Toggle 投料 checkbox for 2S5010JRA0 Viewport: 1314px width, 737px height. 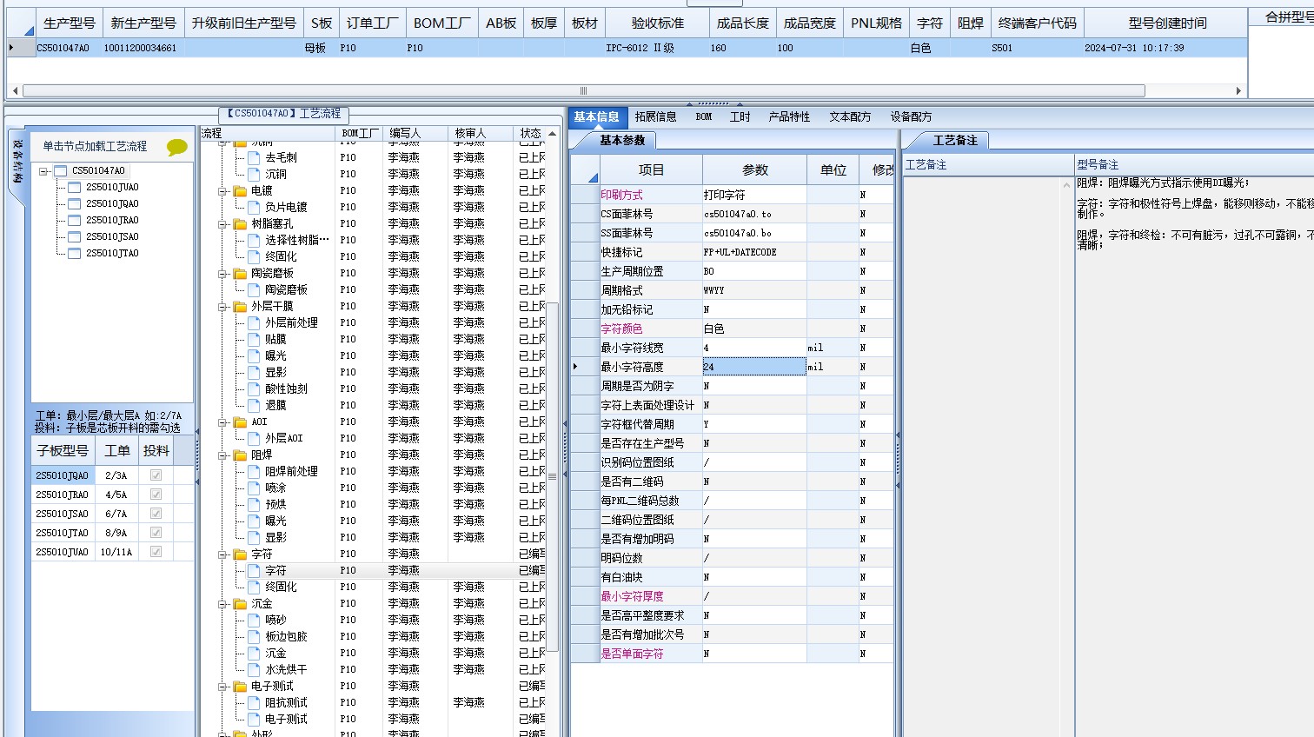pyautogui.click(x=156, y=495)
